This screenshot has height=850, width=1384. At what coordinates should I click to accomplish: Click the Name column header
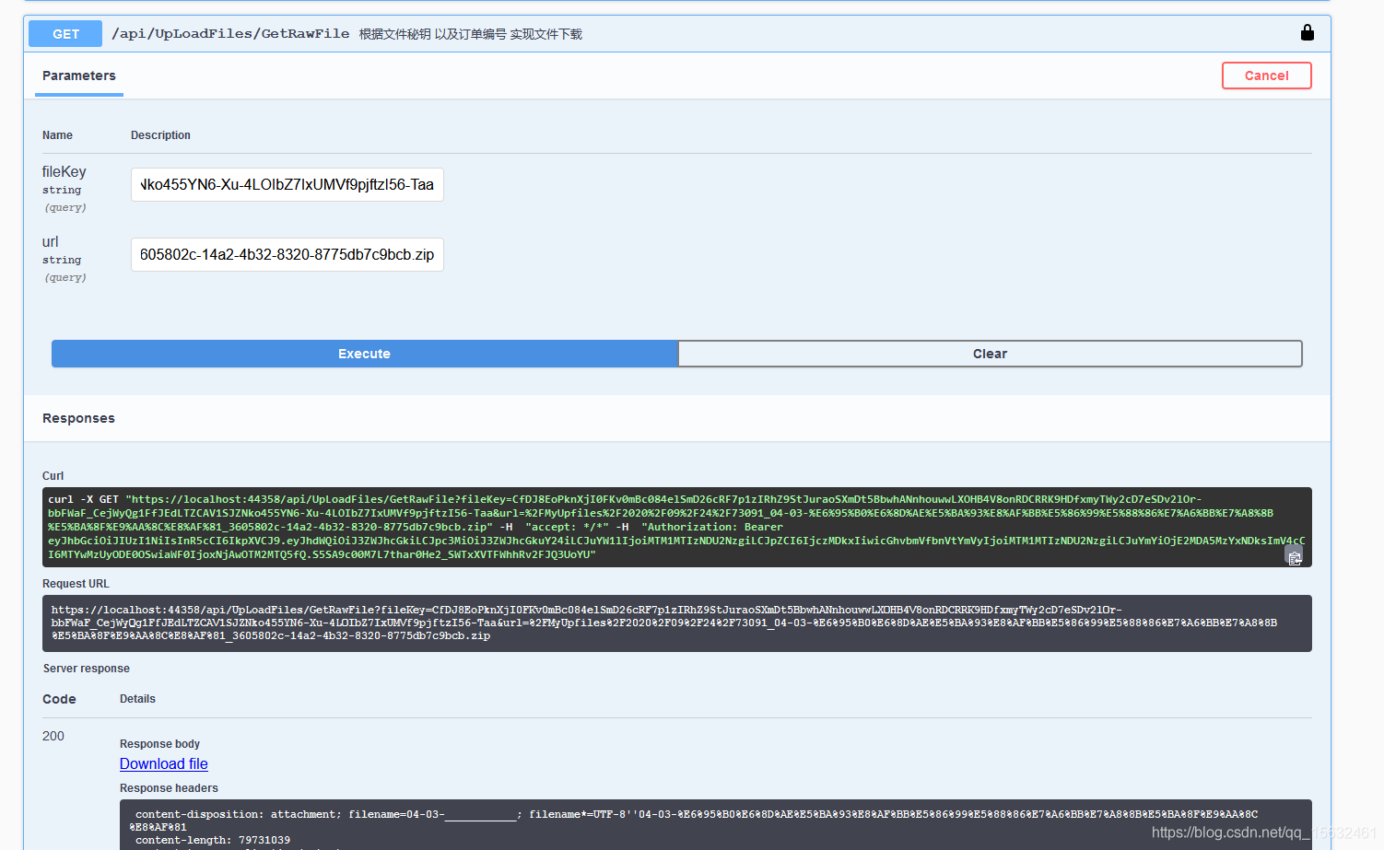pyautogui.click(x=57, y=135)
